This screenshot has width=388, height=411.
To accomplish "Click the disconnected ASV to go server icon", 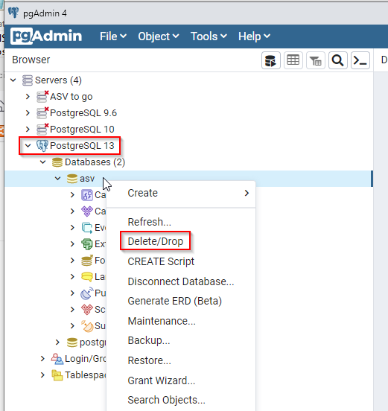I will (42, 97).
